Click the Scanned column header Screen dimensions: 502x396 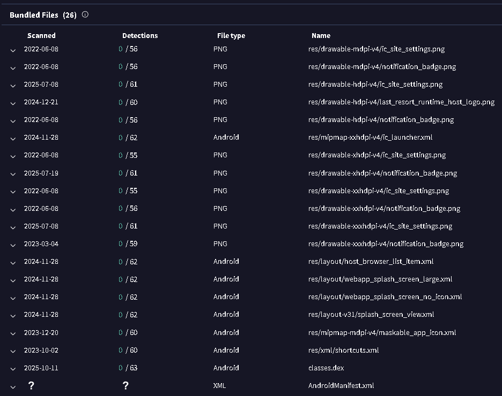click(41, 36)
